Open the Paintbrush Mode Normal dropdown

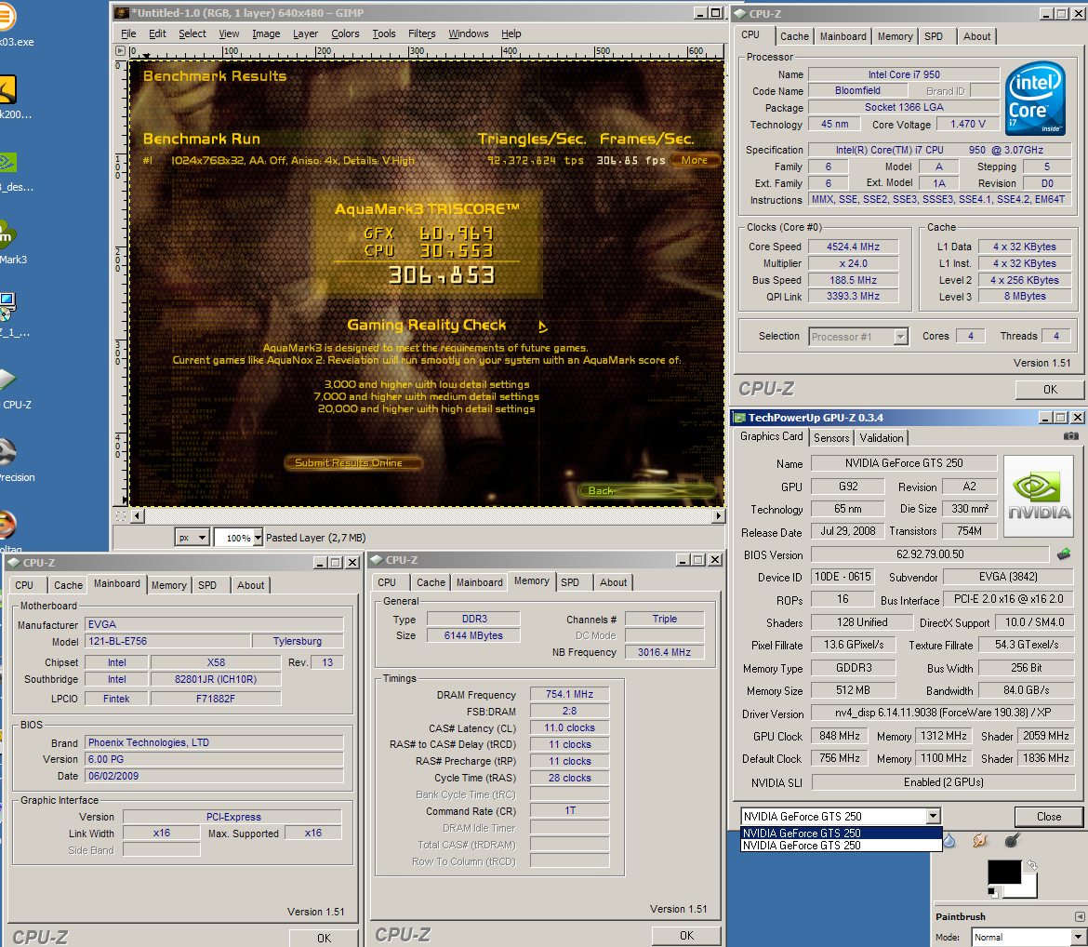click(1028, 938)
